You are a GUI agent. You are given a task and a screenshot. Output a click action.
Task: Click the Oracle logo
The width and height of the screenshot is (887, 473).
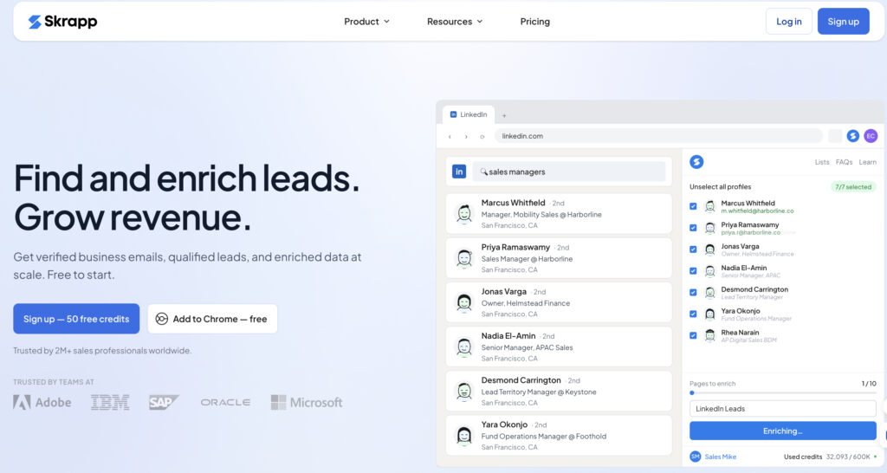point(225,402)
